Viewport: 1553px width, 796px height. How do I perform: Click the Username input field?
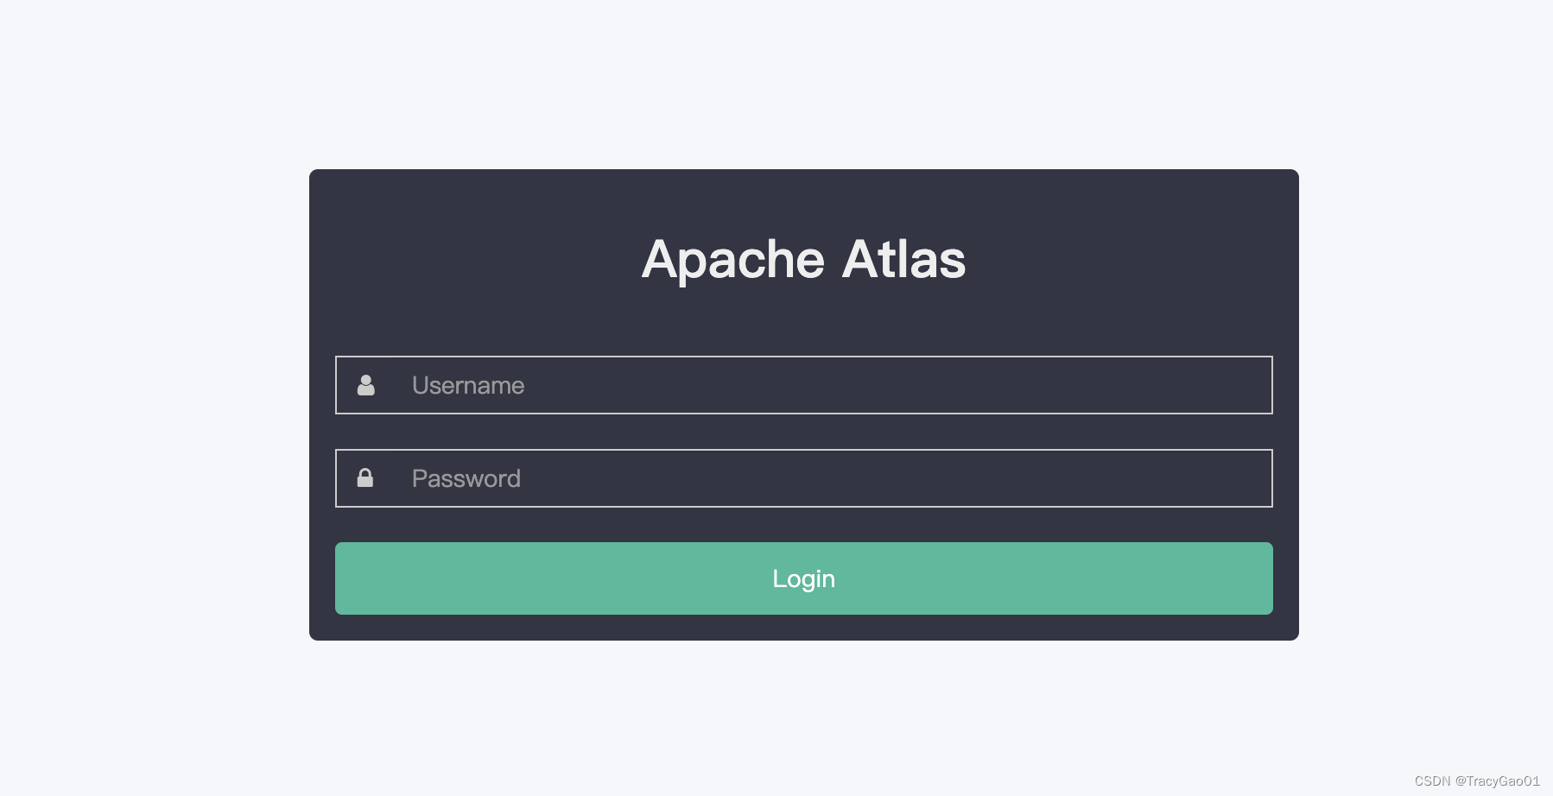click(x=803, y=385)
